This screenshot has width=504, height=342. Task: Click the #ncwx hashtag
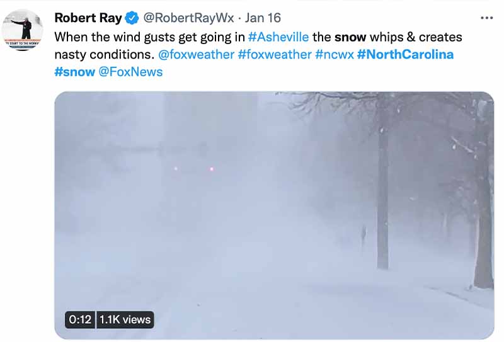(x=335, y=55)
